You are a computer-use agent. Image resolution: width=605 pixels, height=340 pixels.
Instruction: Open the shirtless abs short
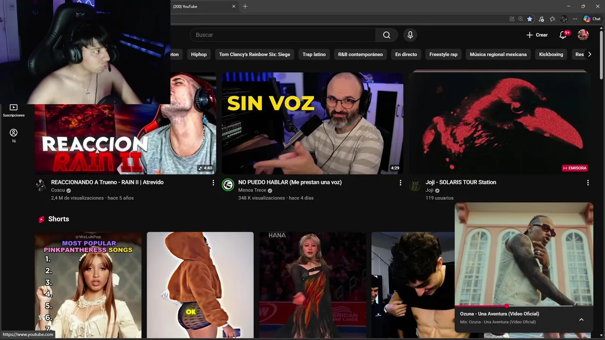click(413, 285)
